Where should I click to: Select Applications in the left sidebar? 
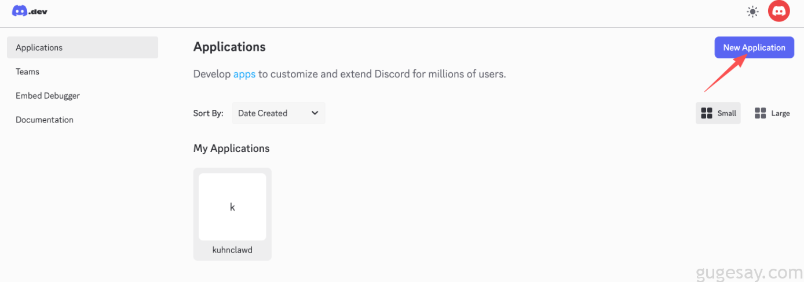coord(82,47)
